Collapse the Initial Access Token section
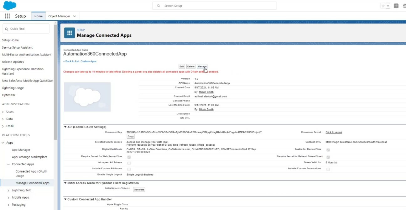Viewport: 406px width, 210px height. pyautogui.click(x=65, y=183)
